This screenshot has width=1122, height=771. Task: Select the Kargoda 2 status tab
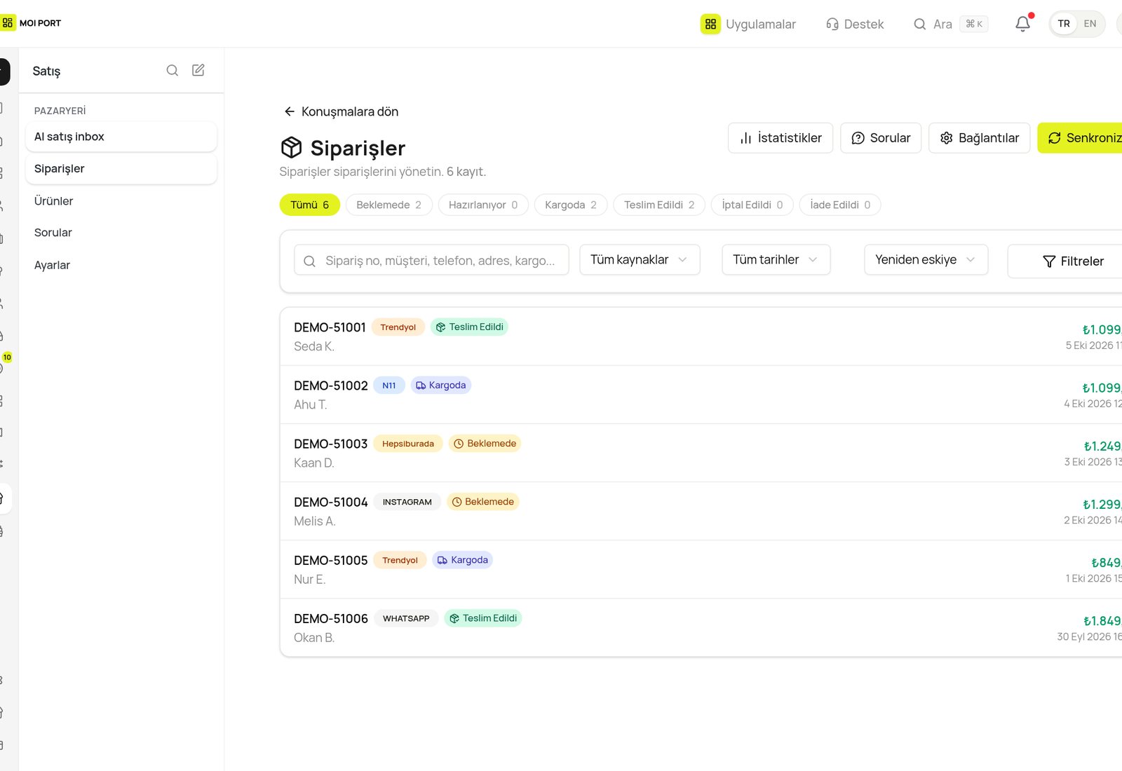tap(571, 205)
